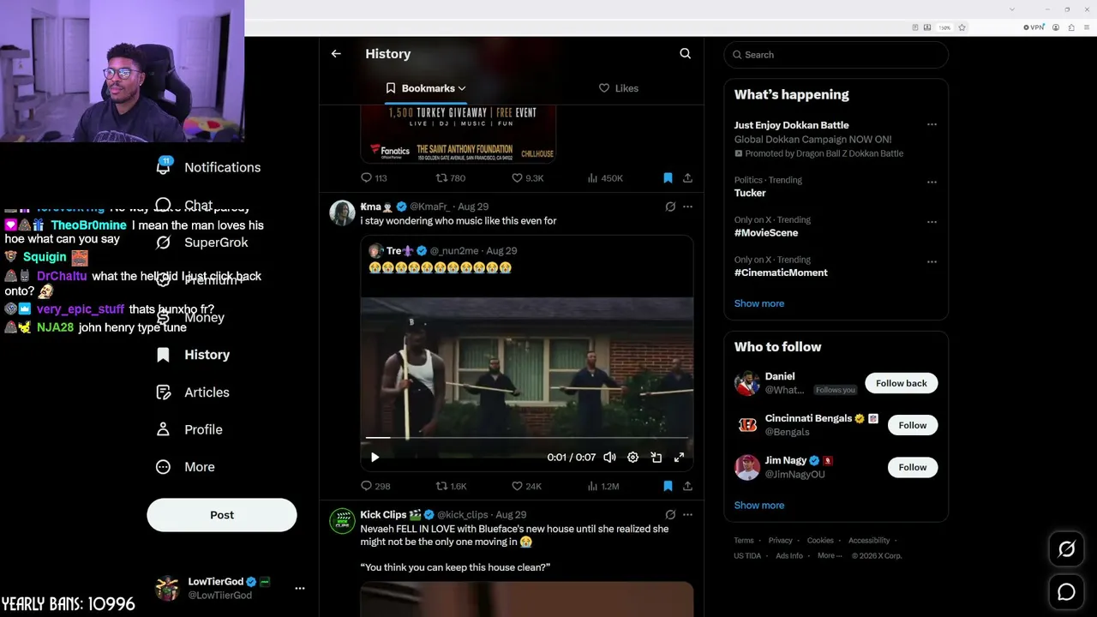
Task: Open Grok actions on Kma's post
Action: click(670, 207)
